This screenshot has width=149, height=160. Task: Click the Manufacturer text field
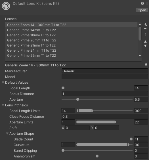[105, 71]
